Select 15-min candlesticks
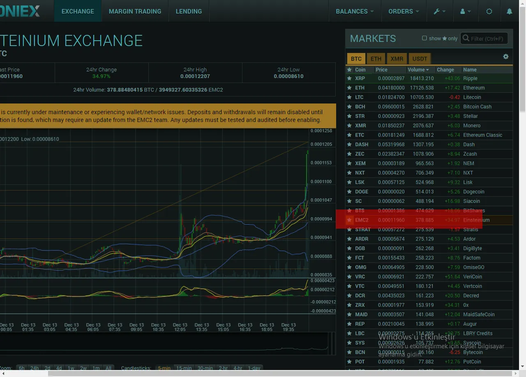526x377 pixels. pos(184,368)
